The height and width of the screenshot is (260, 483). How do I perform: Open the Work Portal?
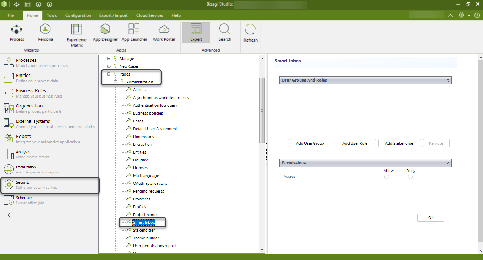coord(164,33)
